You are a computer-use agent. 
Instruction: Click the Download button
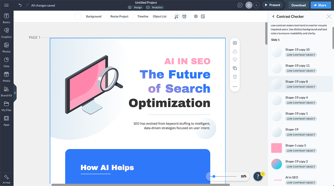[x=298, y=5]
